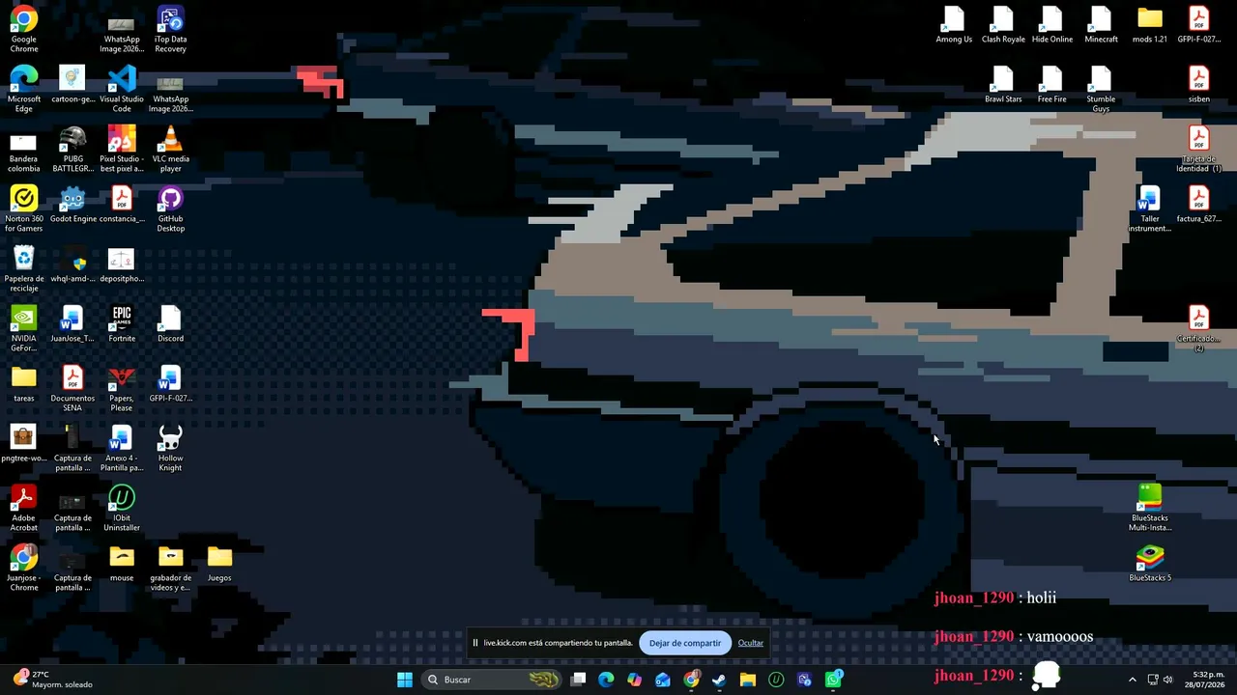
Task: Launch Hollow Knight from the desktop
Action: pos(170,449)
